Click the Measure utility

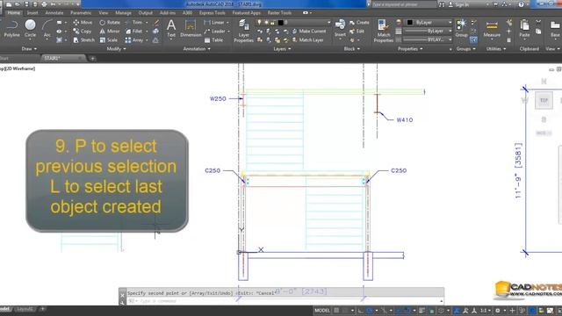492,29
